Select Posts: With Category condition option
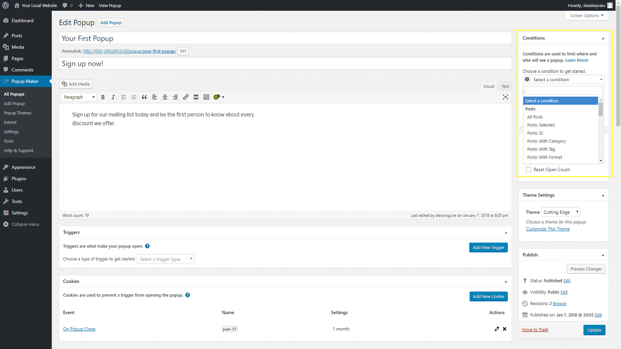 [546, 141]
